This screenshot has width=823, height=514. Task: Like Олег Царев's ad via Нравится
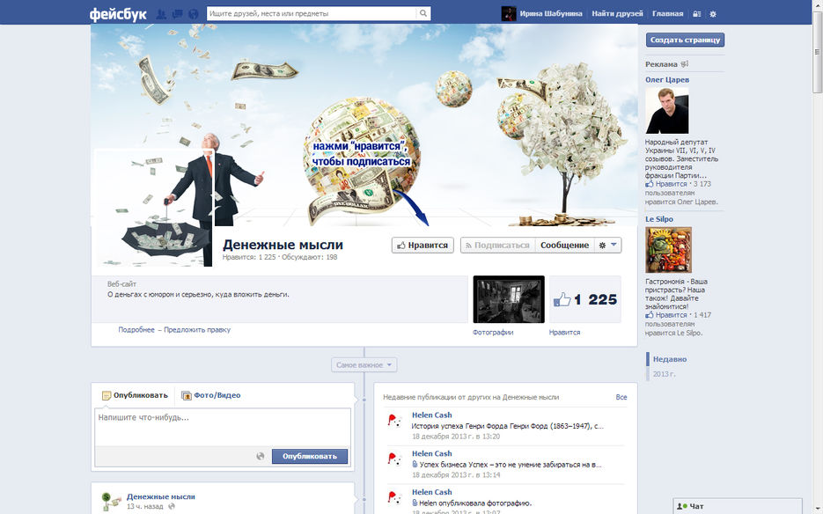(x=671, y=184)
